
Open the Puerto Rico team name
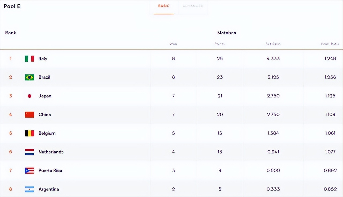(50, 170)
